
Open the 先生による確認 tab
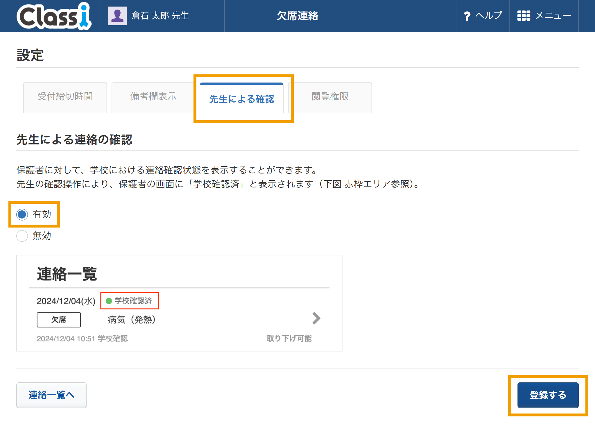242,98
